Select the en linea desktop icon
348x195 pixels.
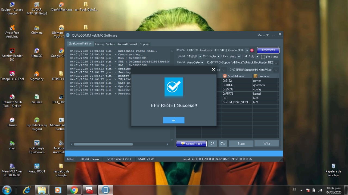[x=37, y=99]
